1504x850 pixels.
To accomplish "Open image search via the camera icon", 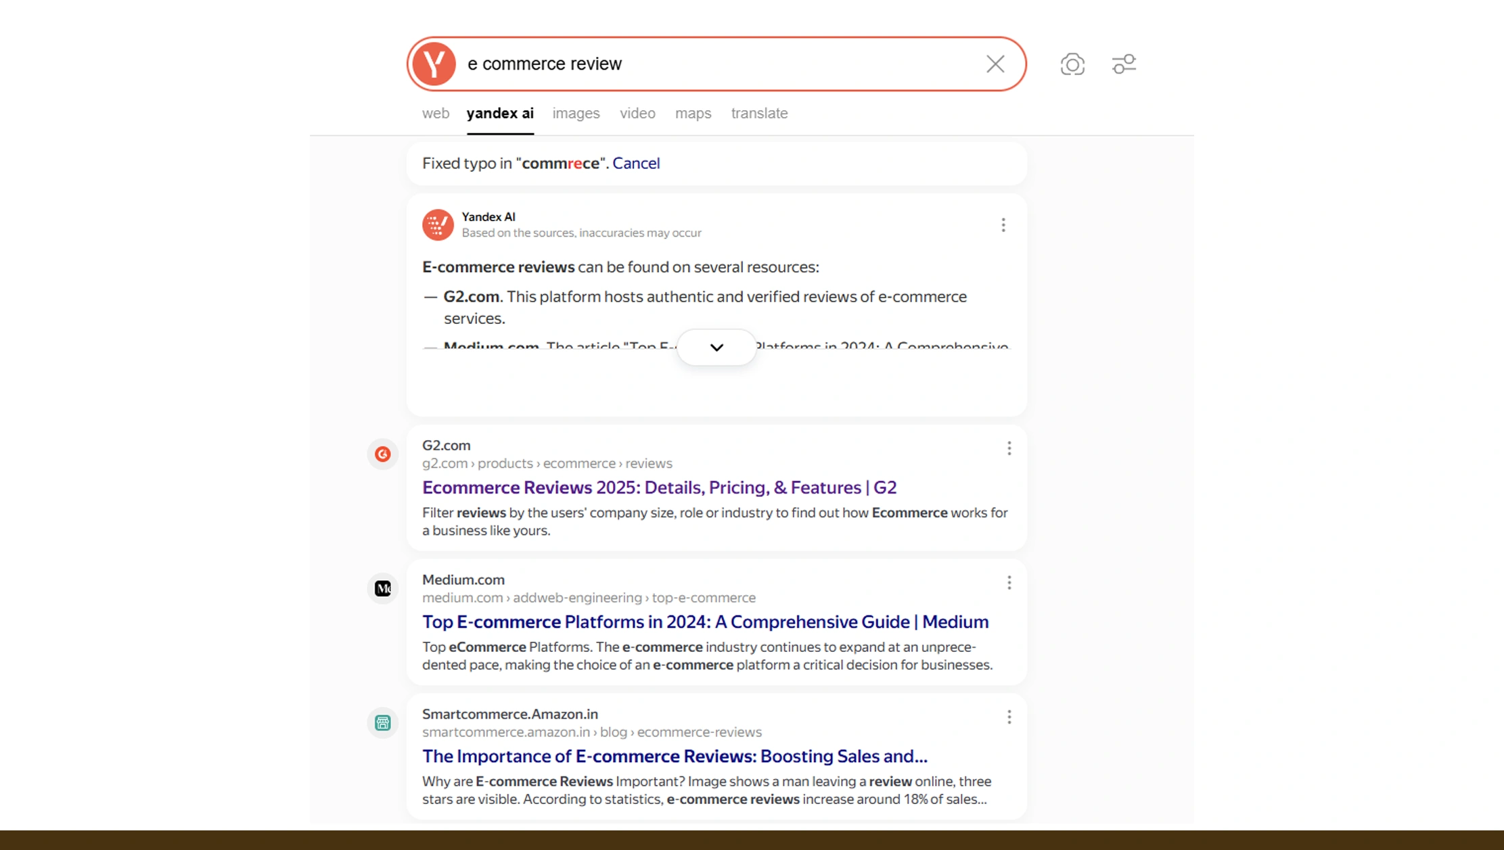I will (1072, 64).
